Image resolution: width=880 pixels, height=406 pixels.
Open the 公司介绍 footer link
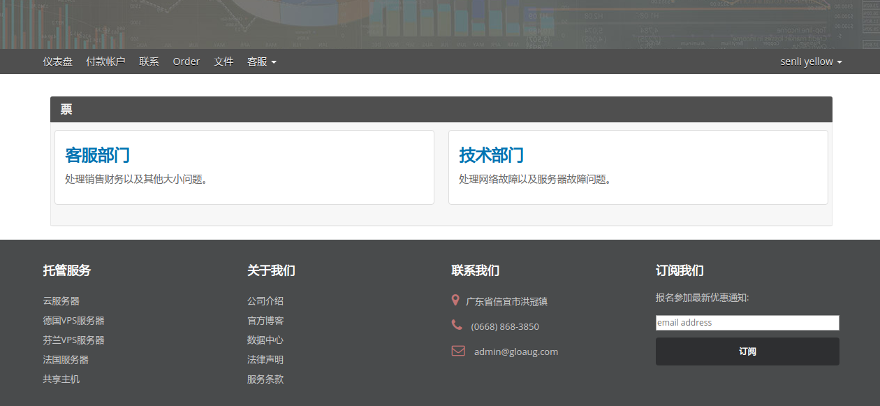(265, 301)
